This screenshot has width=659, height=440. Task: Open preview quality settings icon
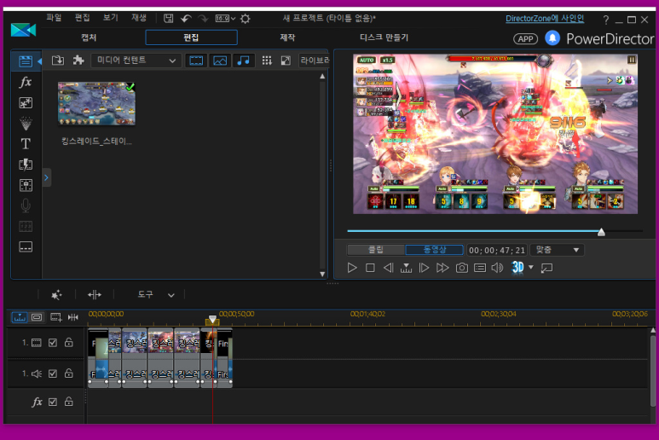[479, 268]
